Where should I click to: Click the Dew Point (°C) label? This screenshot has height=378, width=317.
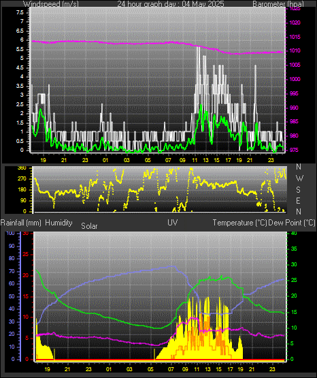(x=292, y=223)
